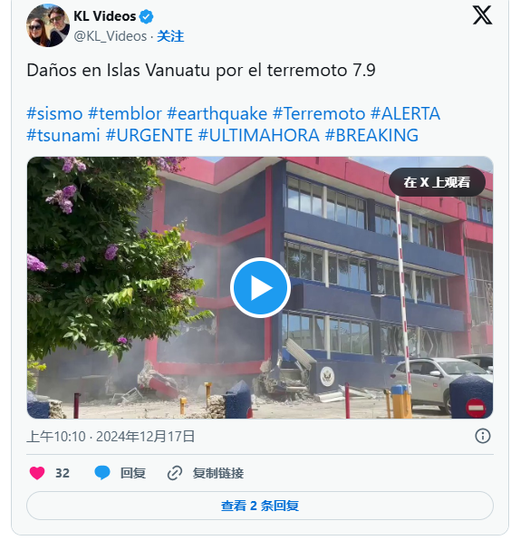Click the 在 X 上观看 button
530x550 pixels.
coord(437,182)
